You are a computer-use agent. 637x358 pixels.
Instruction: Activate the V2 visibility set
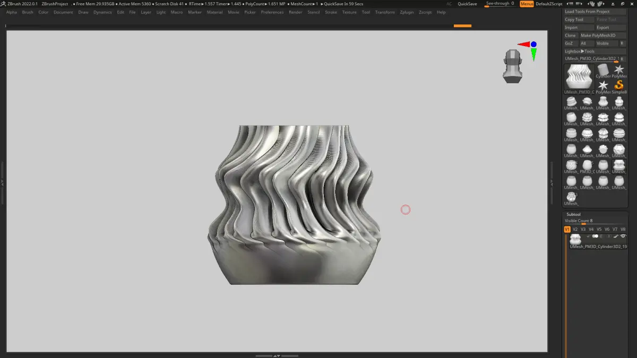tap(575, 229)
